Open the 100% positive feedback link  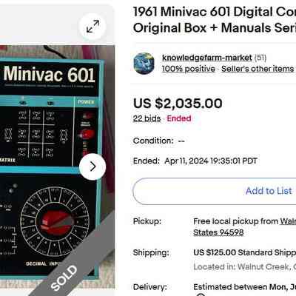coord(189,69)
